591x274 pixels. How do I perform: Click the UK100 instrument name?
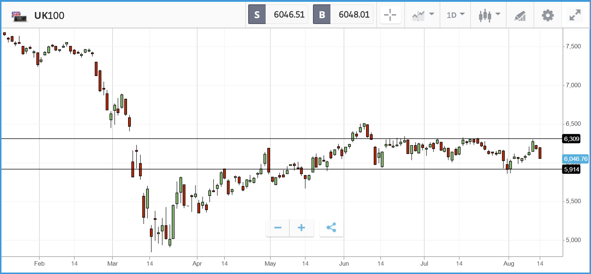coord(49,16)
